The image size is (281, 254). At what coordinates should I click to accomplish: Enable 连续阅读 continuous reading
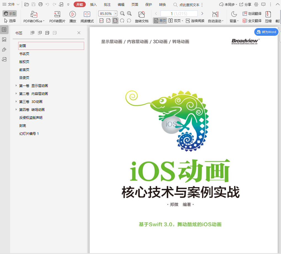click(195, 21)
